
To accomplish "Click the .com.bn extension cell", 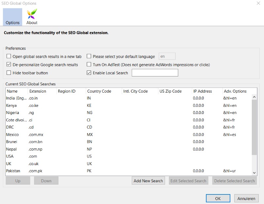I will 35,142.
